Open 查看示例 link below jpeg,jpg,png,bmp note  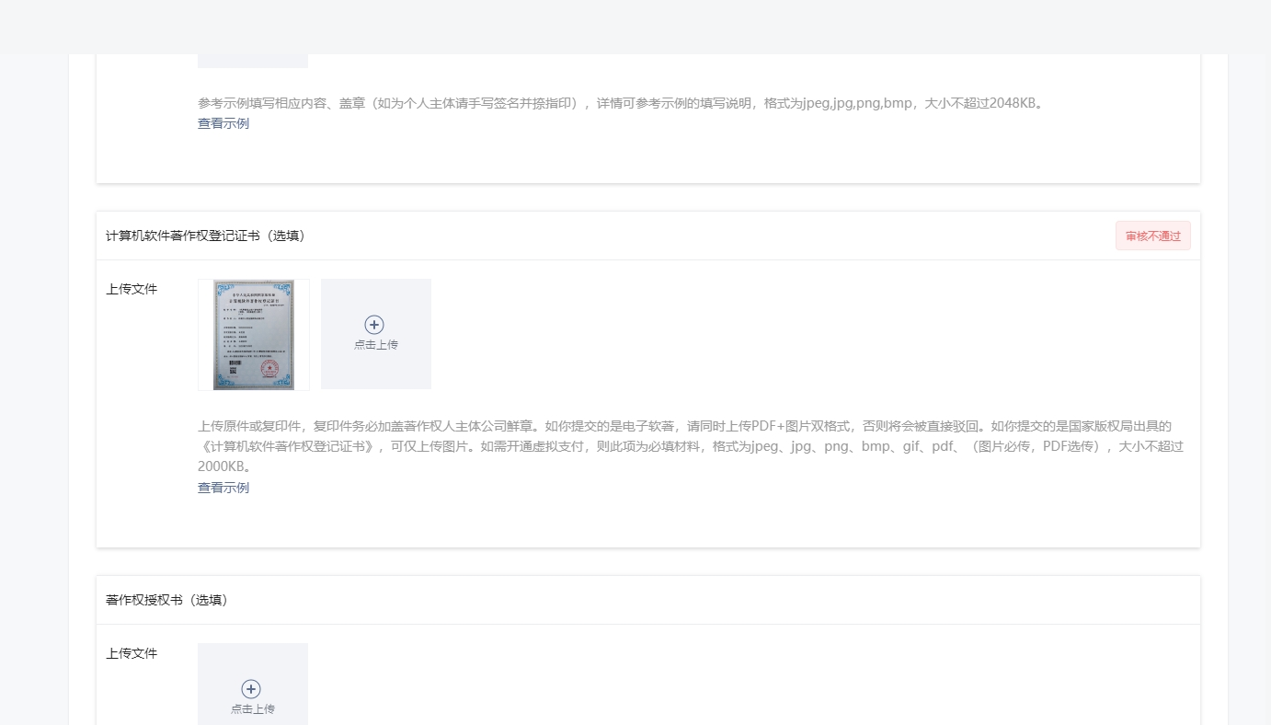[x=223, y=123]
